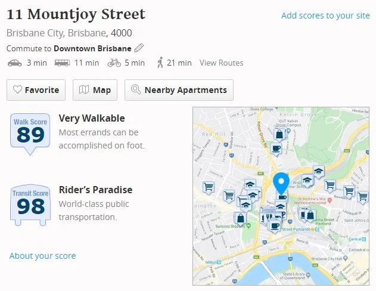Click the Favorite button

pos(36,90)
